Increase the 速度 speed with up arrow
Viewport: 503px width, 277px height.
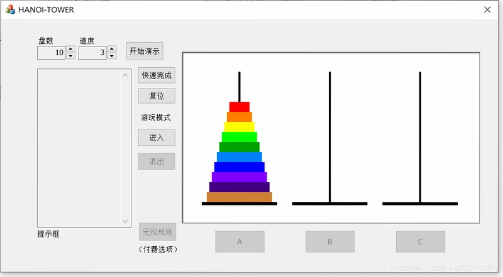point(112,49)
